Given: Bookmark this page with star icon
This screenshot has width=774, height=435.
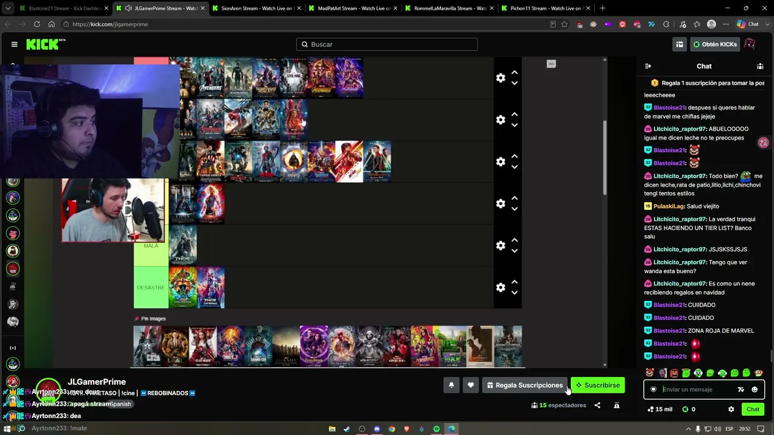Looking at the screenshot, I should point(564,24).
